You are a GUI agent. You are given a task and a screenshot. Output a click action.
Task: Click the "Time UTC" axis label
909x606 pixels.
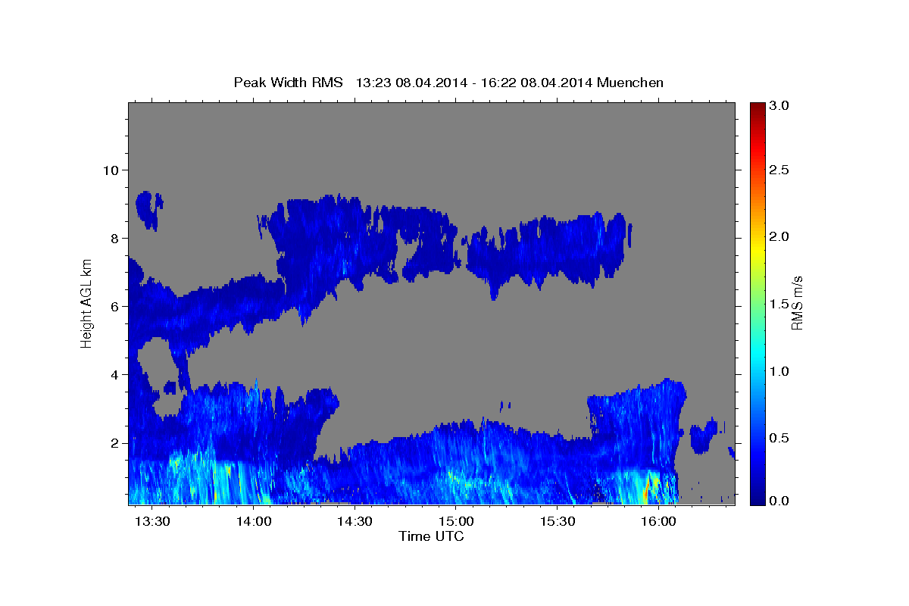pos(431,536)
